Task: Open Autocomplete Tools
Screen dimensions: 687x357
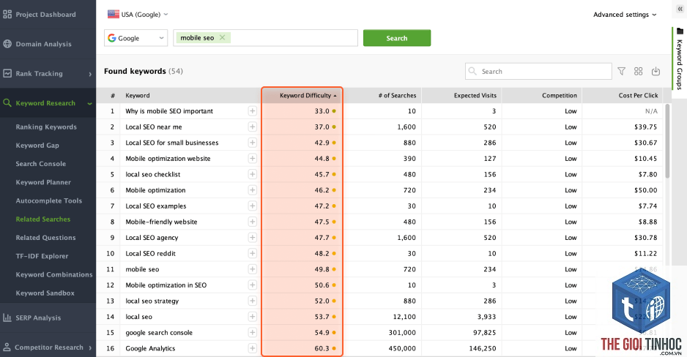Action: 48,200
